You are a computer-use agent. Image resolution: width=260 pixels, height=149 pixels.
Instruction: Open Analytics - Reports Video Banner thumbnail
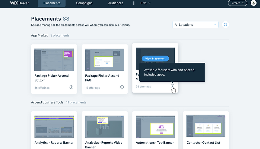click(105, 127)
